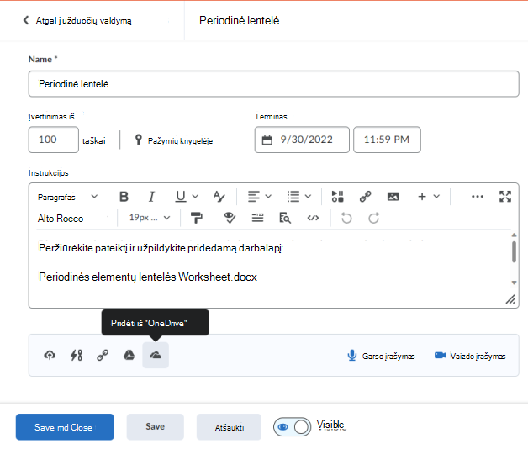
Task: Attach a file from Google Drive
Action: tap(129, 356)
